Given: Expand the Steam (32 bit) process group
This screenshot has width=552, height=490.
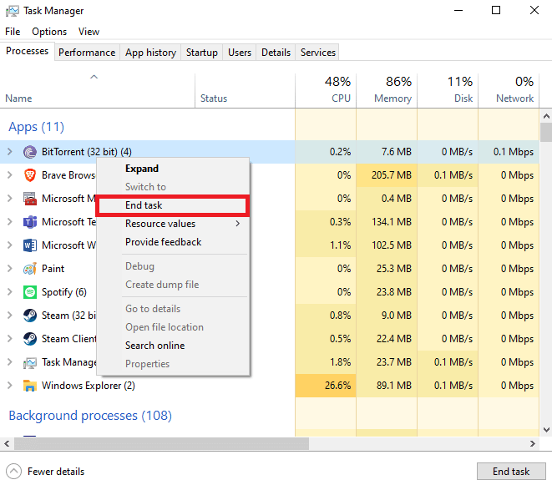Looking at the screenshot, I should point(10,315).
